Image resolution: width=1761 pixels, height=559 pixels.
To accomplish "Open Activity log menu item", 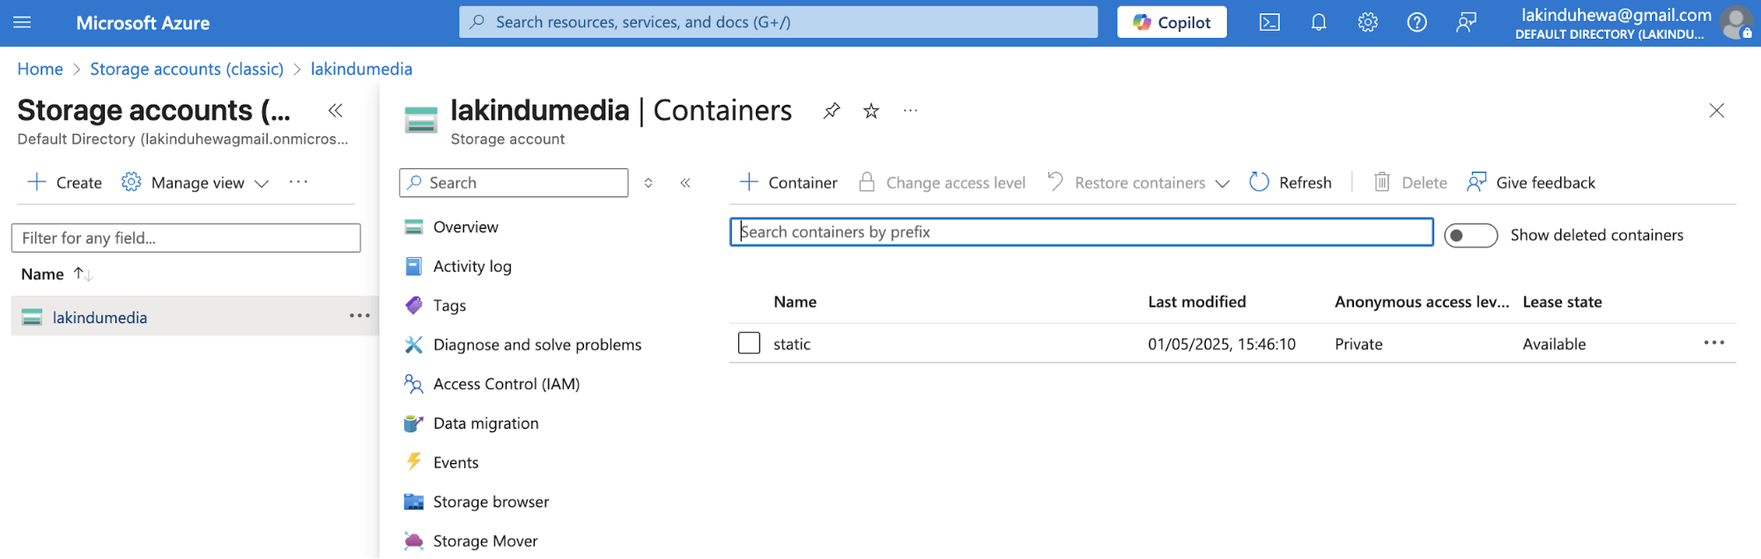I will [x=472, y=266].
